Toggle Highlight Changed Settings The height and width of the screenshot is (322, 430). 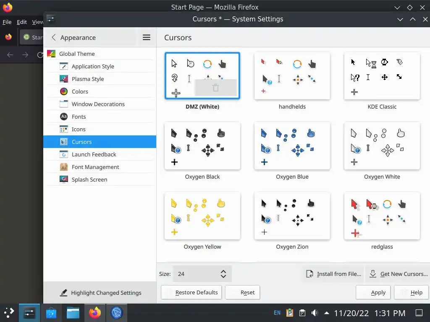(100, 293)
